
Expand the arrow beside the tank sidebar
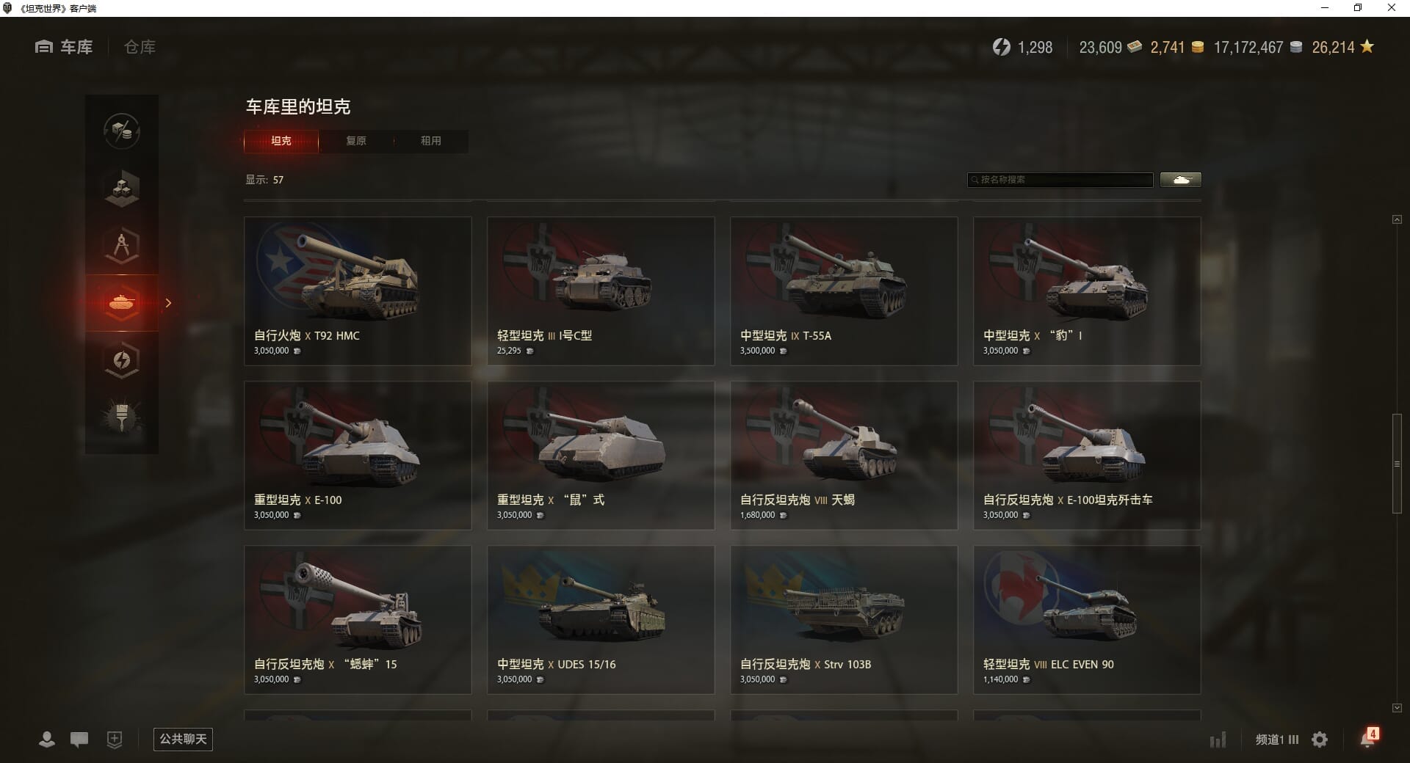tap(168, 303)
